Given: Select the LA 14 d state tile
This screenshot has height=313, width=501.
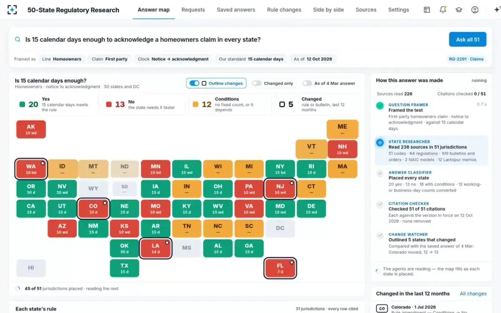Looking at the screenshot, I should [x=156, y=248].
